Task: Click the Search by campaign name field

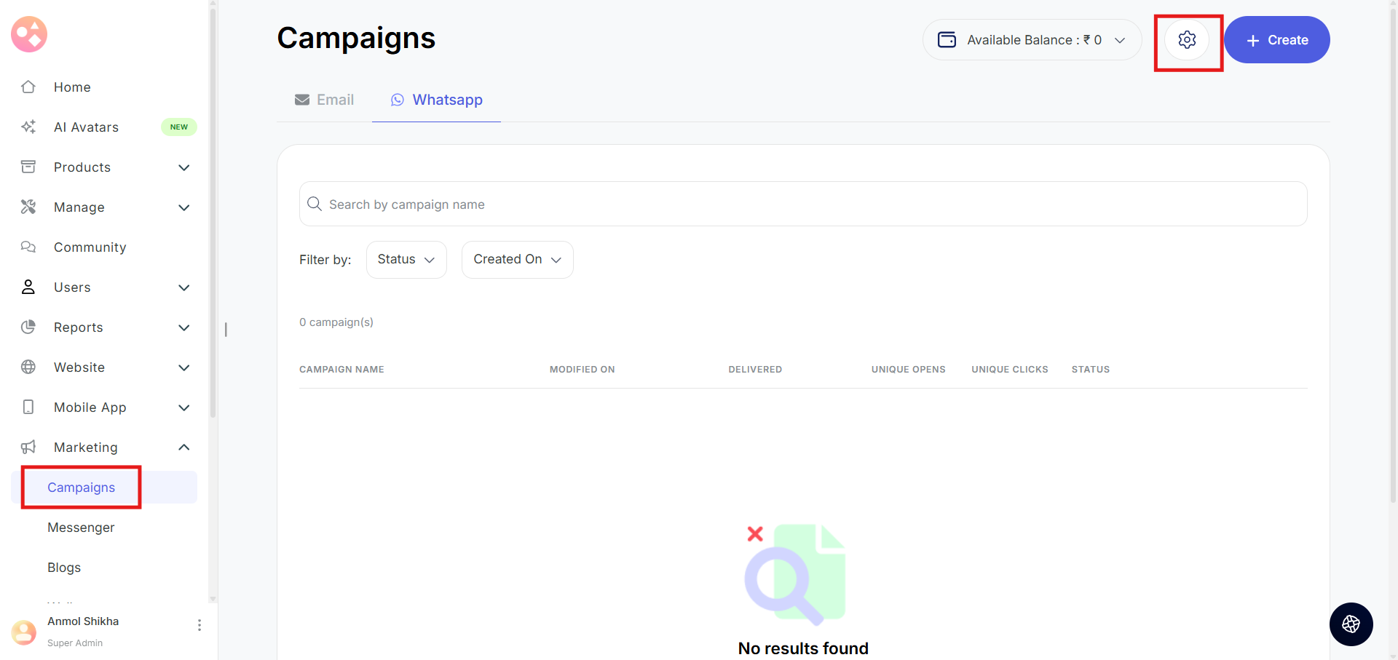Action: tap(802, 204)
